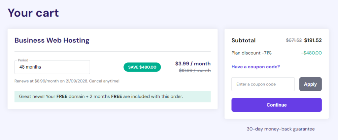
Task: Click the $3.99 / month price
Action: [193, 63]
